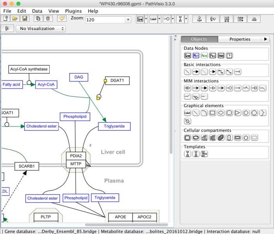Screen dimensions: 274x234
Task: Open the Data menu
Action: point(37,11)
